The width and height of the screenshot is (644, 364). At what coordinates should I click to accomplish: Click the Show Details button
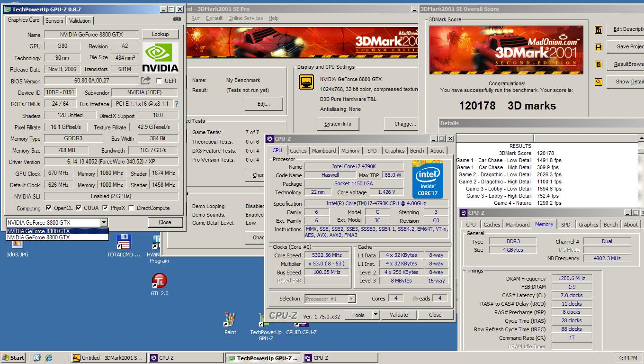(626, 82)
